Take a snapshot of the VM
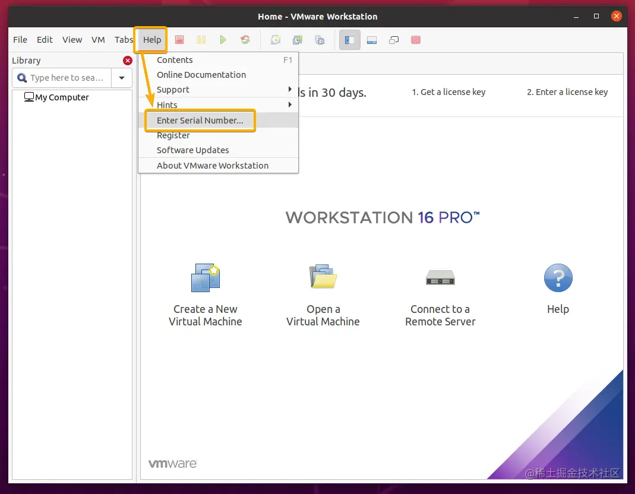 click(275, 40)
